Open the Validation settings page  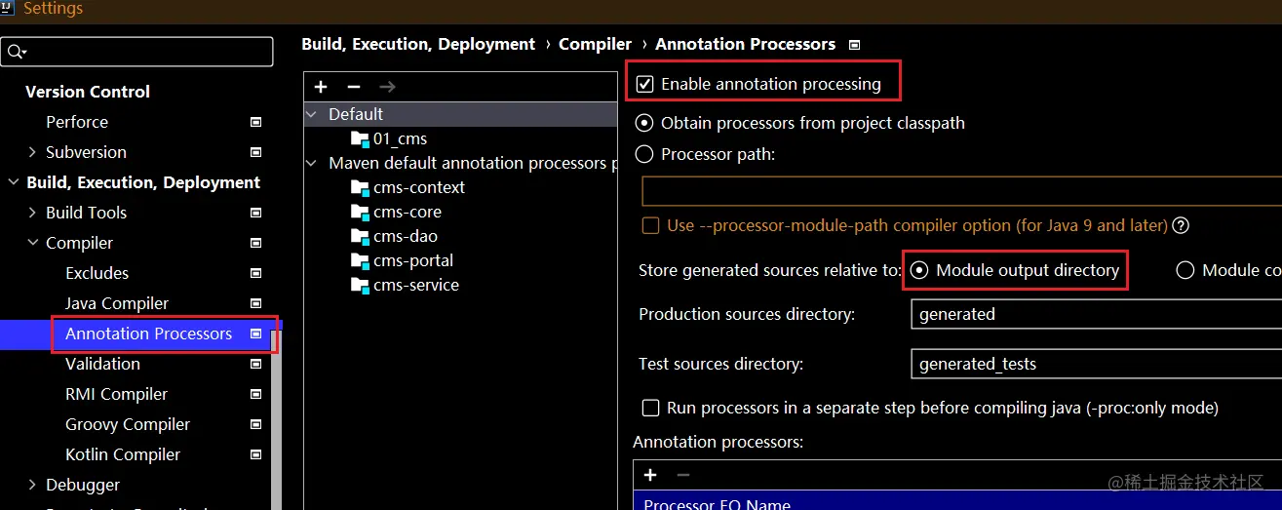(102, 364)
